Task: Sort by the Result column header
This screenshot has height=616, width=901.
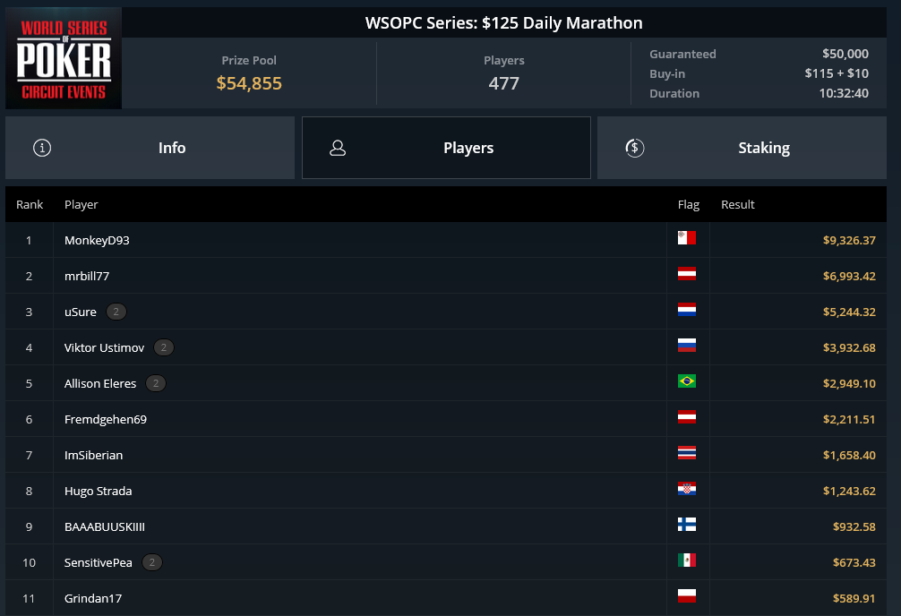Action: click(x=738, y=204)
